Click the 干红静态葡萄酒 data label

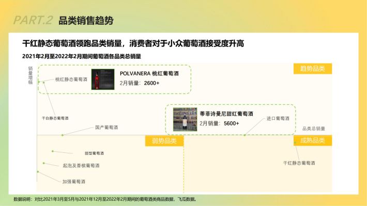pos(299,163)
